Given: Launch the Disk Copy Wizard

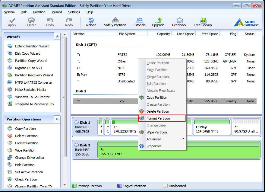Looking at the screenshot, I should point(27,53).
